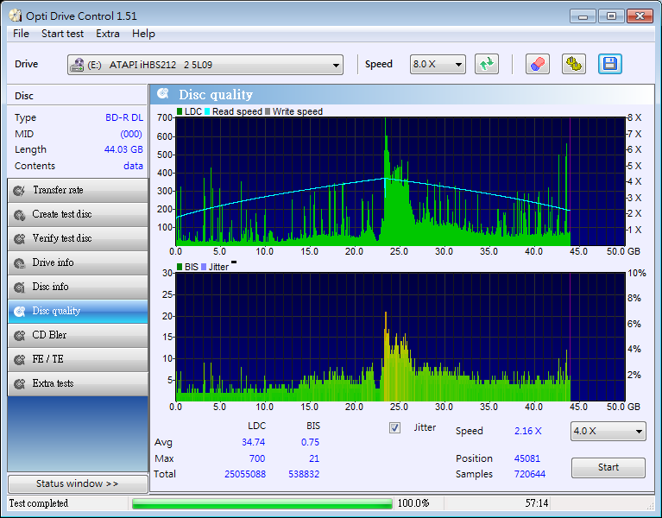Click the refresh drive icon beside Speed

[487, 64]
